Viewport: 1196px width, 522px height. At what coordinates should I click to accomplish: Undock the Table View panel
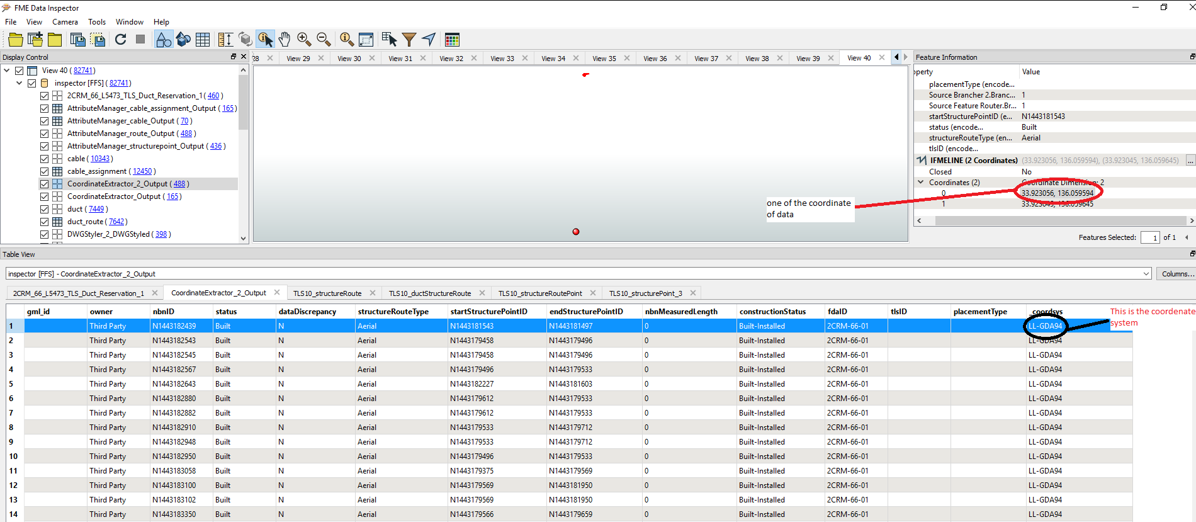point(1192,254)
